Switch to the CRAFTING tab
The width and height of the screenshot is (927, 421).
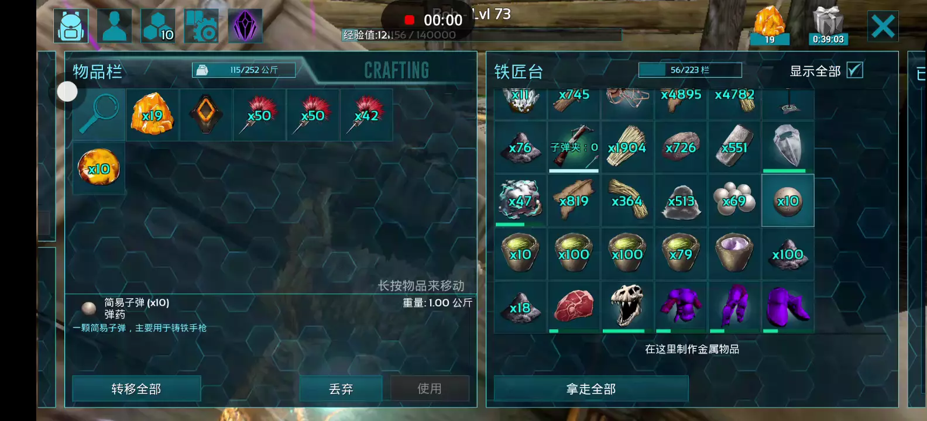[397, 70]
